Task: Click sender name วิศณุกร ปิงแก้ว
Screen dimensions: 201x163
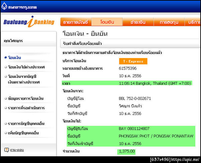Action: coord(130,106)
